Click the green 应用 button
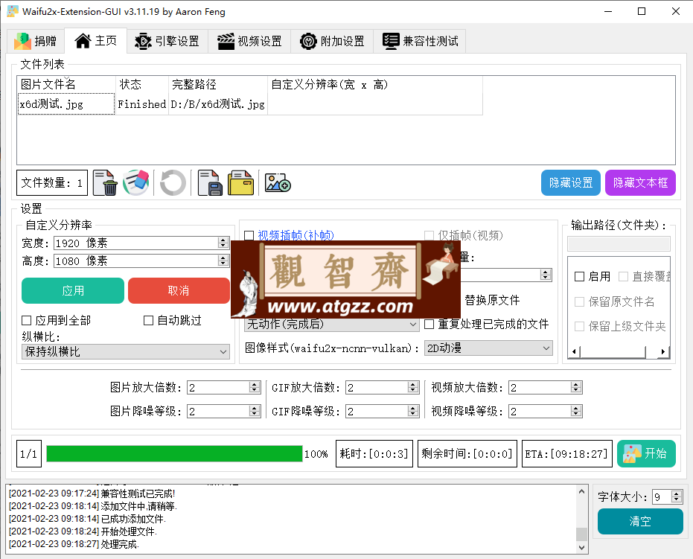This screenshot has width=693, height=559. (x=73, y=291)
